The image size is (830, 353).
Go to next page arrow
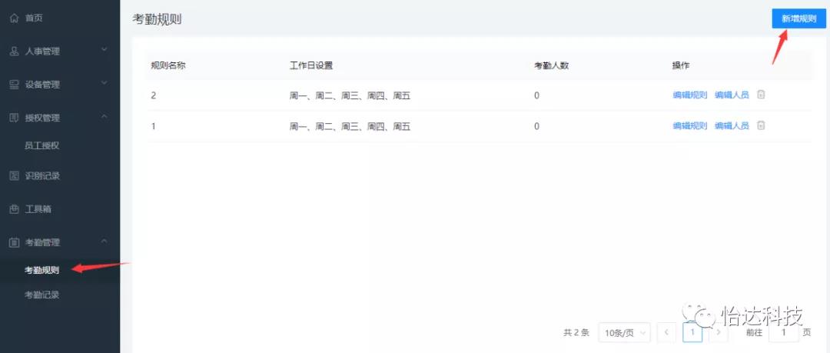pos(719,332)
